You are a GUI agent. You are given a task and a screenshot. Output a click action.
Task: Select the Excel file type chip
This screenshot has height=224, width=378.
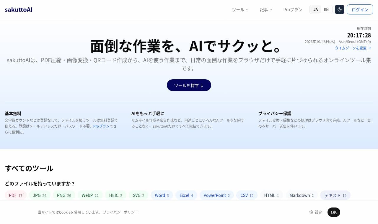[186, 195]
